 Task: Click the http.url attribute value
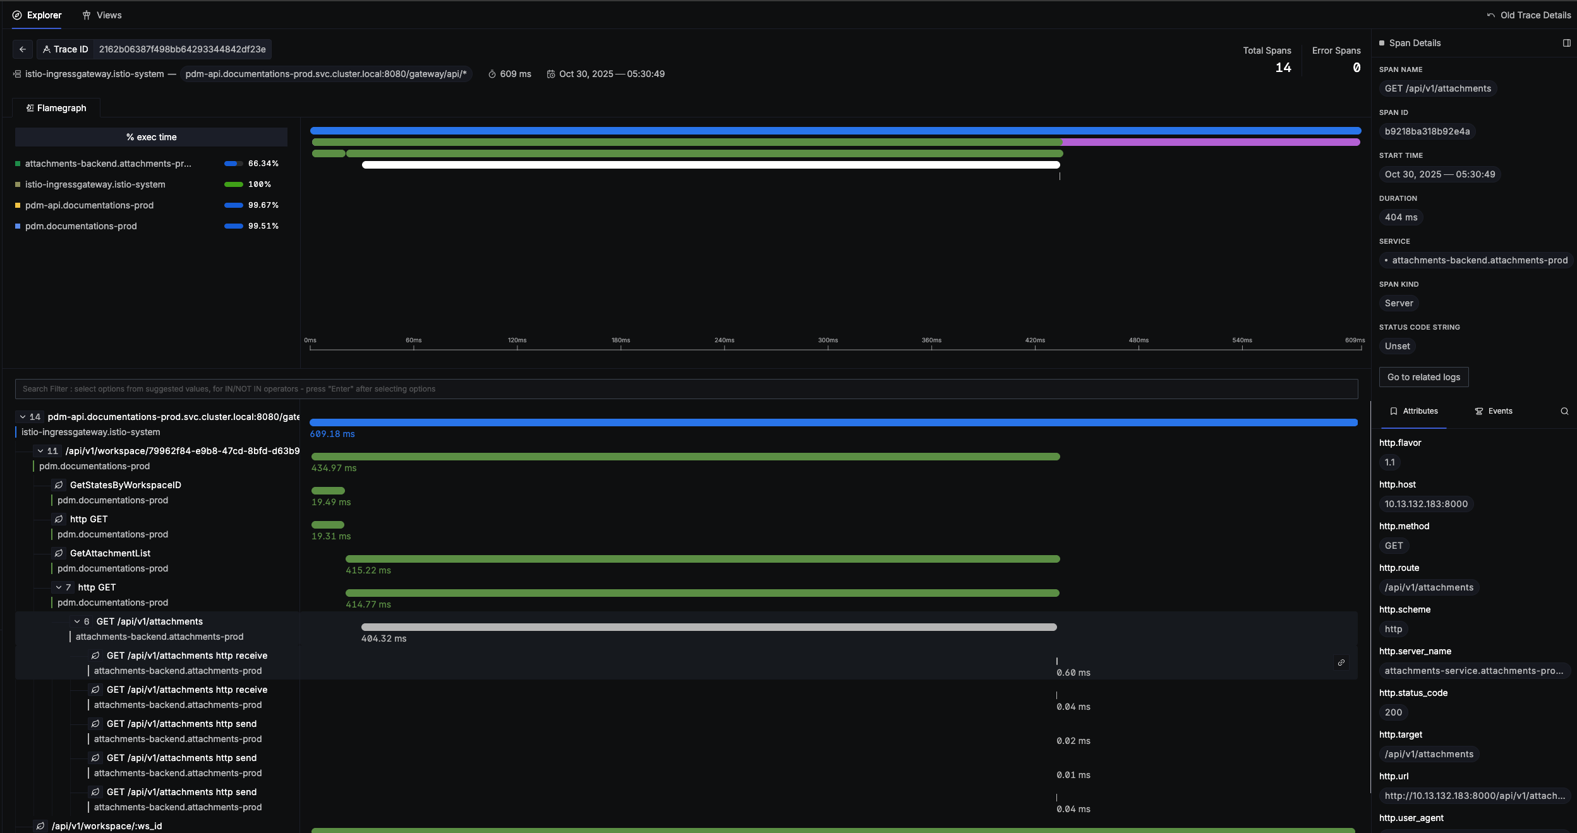click(1475, 796)
